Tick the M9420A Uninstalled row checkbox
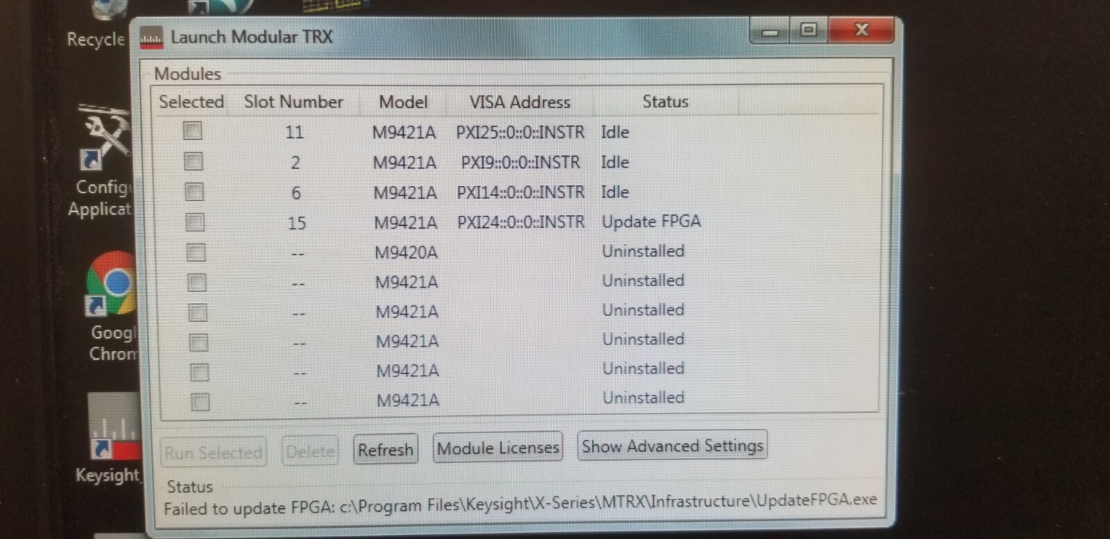The image size is (1110, 539). tap(196, 252)
